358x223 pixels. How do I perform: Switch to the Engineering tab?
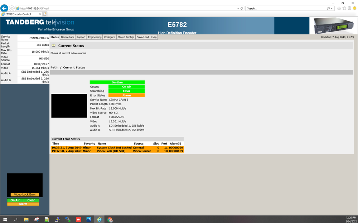(95, 37)
